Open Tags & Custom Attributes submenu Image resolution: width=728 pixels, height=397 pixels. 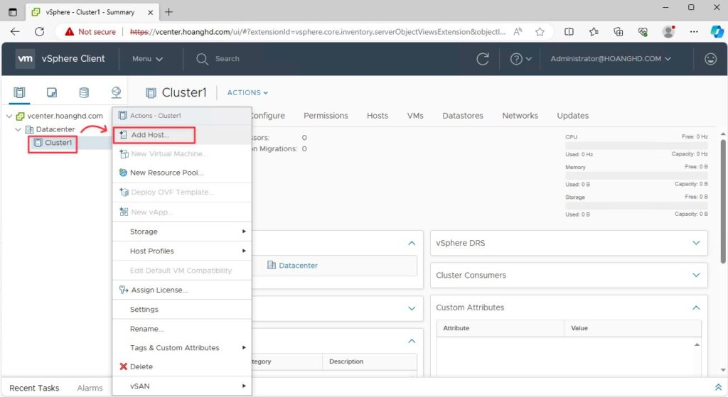point(182,348)
